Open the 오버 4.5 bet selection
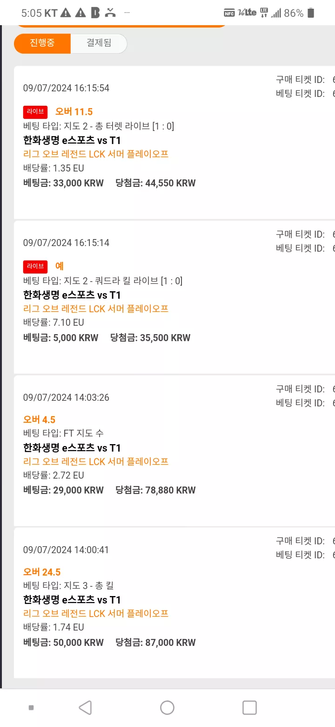 39,420
